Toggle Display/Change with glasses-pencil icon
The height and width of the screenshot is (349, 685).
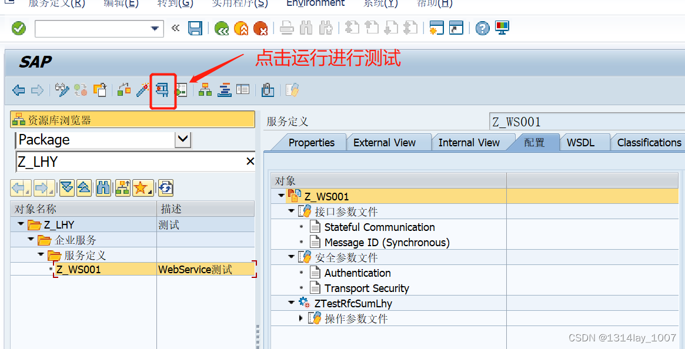coord(62,90)
